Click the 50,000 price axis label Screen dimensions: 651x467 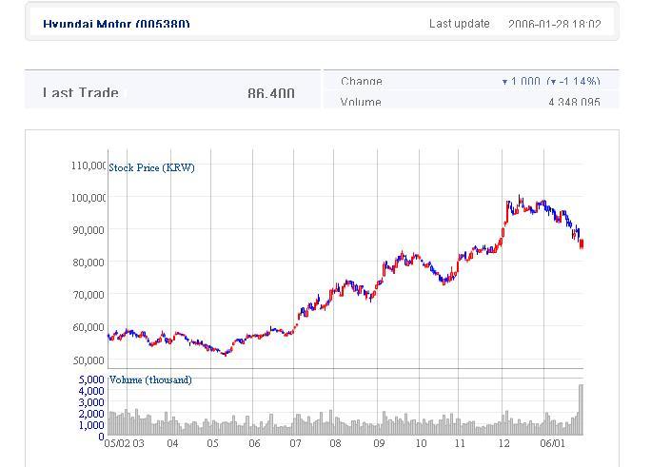(x=89, y=360)
